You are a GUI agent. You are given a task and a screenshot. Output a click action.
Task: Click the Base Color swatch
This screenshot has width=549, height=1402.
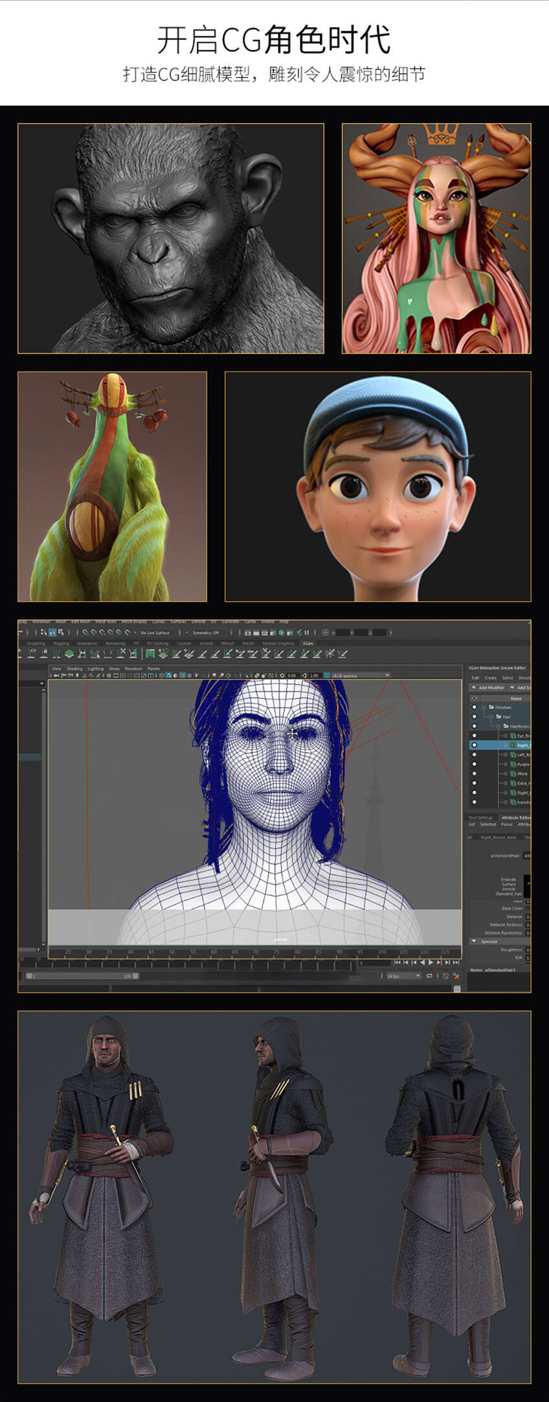[528, 909]
